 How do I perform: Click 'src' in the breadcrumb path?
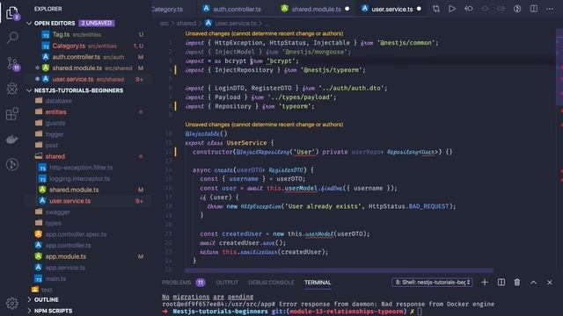165,24
